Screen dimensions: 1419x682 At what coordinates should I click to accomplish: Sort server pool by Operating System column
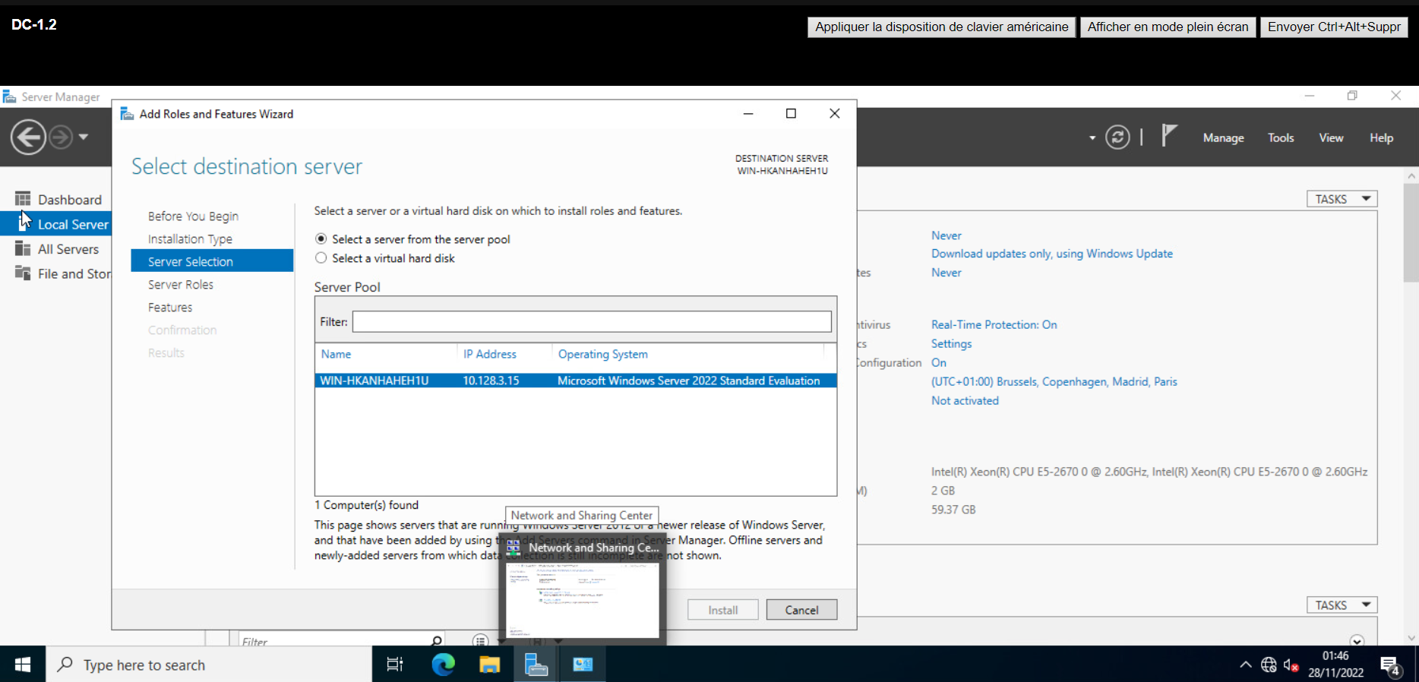point(603,354)
